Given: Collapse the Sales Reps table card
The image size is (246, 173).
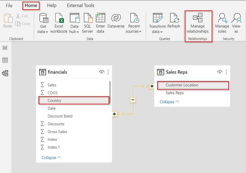Looking at the screenshot, I should (x=169, y=102).
